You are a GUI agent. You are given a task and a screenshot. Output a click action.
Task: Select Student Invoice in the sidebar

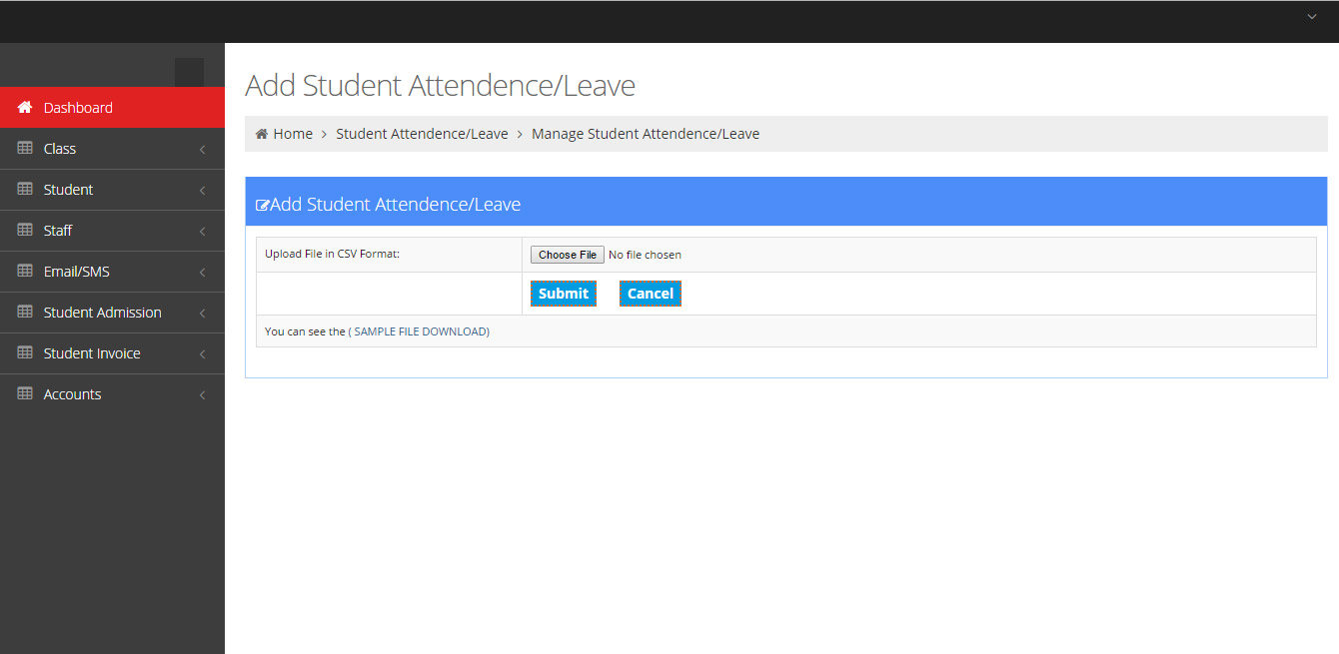coord(112,352)
